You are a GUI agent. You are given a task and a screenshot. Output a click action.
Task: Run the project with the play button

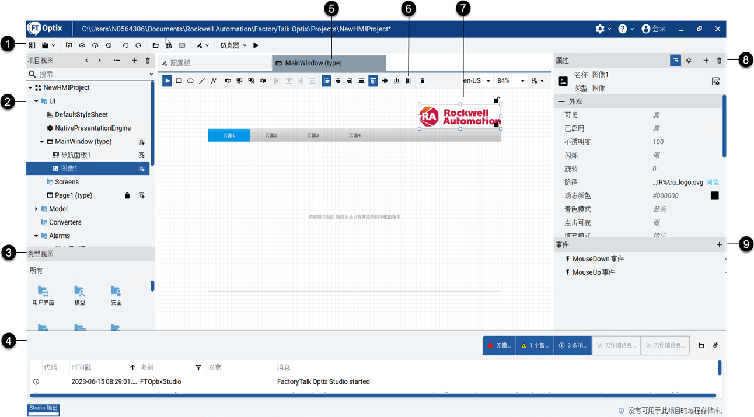[256, 45]
